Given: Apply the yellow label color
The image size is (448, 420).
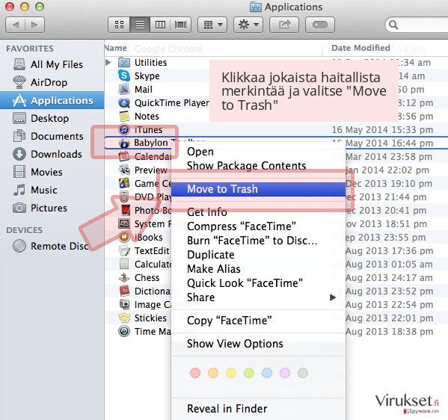Looking at the screenshot, I should (x=231, y=373).
